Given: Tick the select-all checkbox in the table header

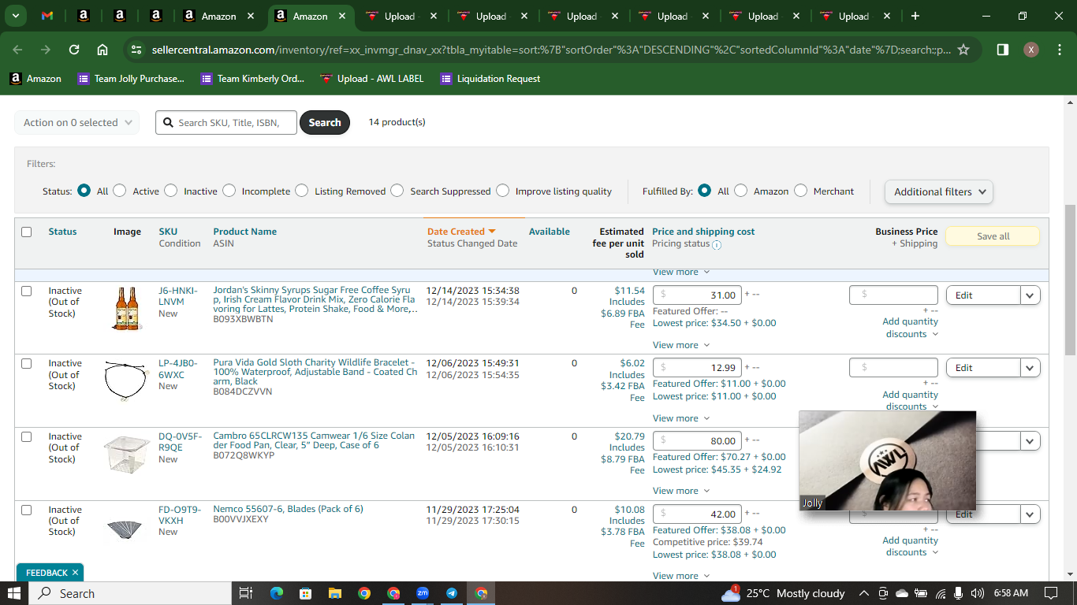Looking at the screenshot, I should pyautogui.click(x=26, y=232).
